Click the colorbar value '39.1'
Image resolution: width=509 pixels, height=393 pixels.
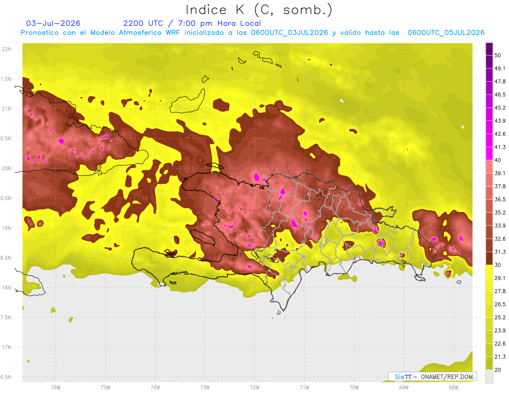point(500,173)
